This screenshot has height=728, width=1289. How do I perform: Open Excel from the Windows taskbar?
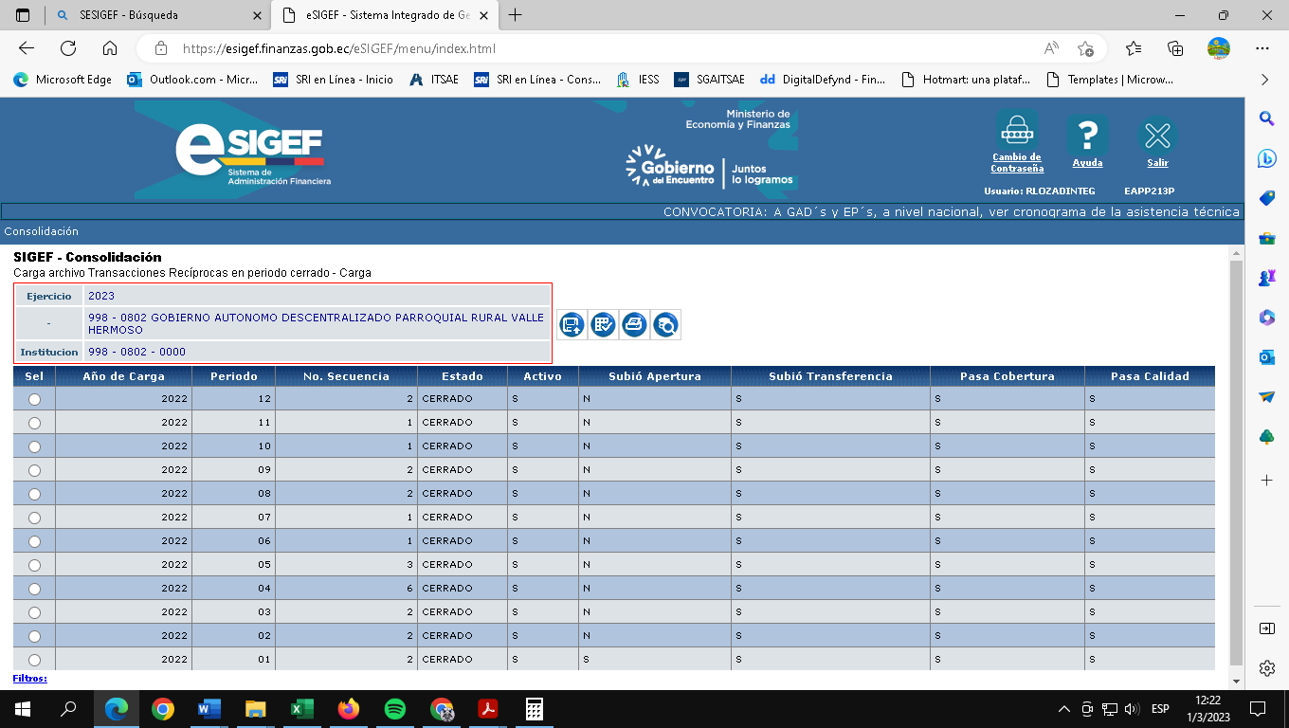click(301, 708)
